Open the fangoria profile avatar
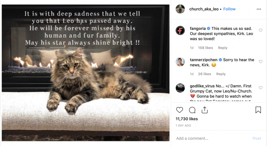 coord(180,31)
